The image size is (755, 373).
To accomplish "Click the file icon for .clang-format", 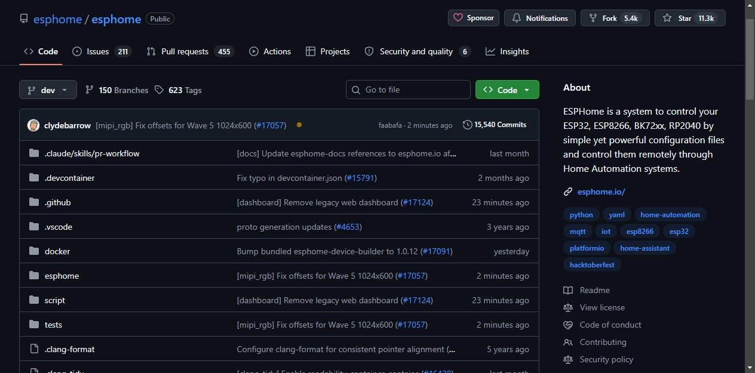I will (34, 349).
